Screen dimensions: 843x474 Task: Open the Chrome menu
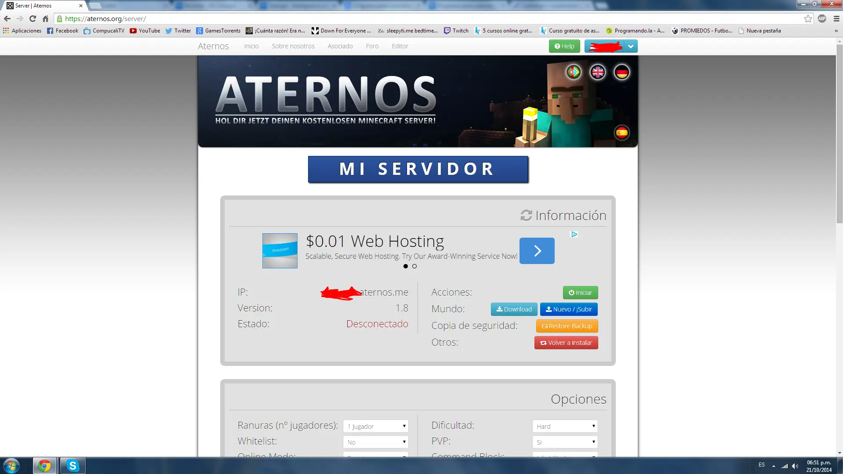point(836,19)
